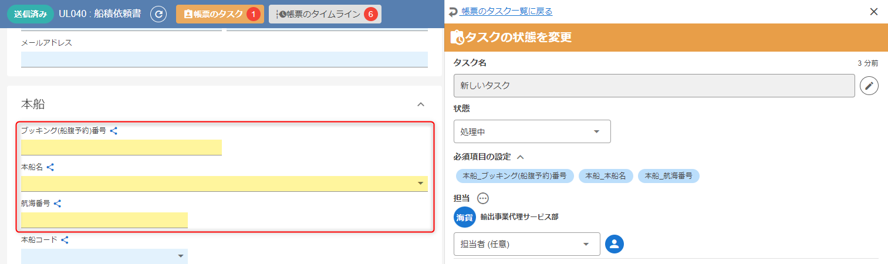Go back via 帳票のタスク一覧に戻る link
The image size is (888, 264).
pos(506,12)
